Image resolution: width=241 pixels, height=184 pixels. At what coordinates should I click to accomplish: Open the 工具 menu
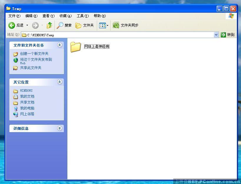82,16
